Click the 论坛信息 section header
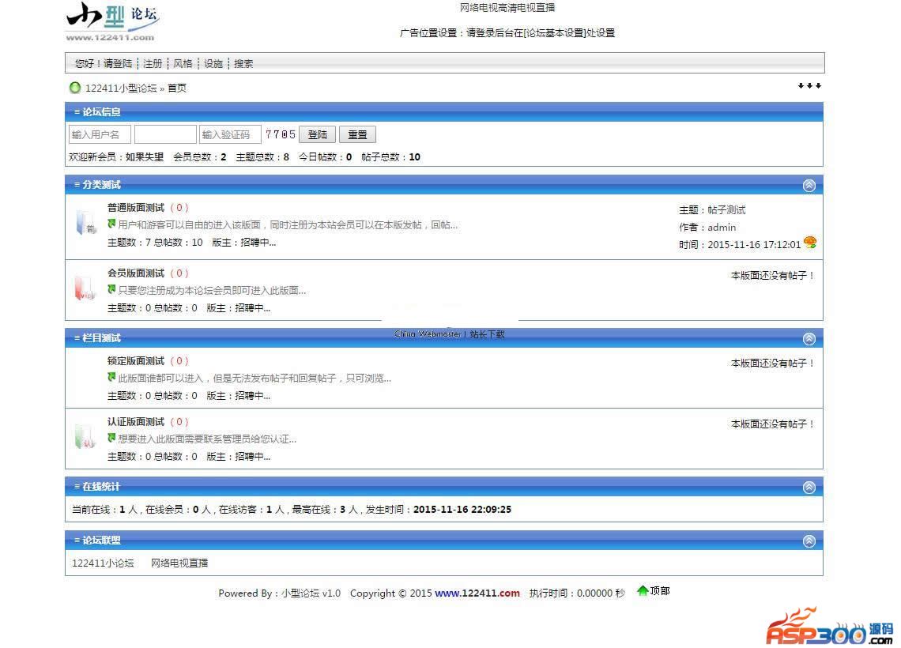Image resolution: width=901 pixels, height=648 pixels. pyautogui.click(x=444, y=111)
